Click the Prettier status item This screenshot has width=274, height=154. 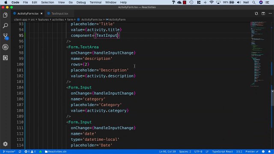(252, 151)
